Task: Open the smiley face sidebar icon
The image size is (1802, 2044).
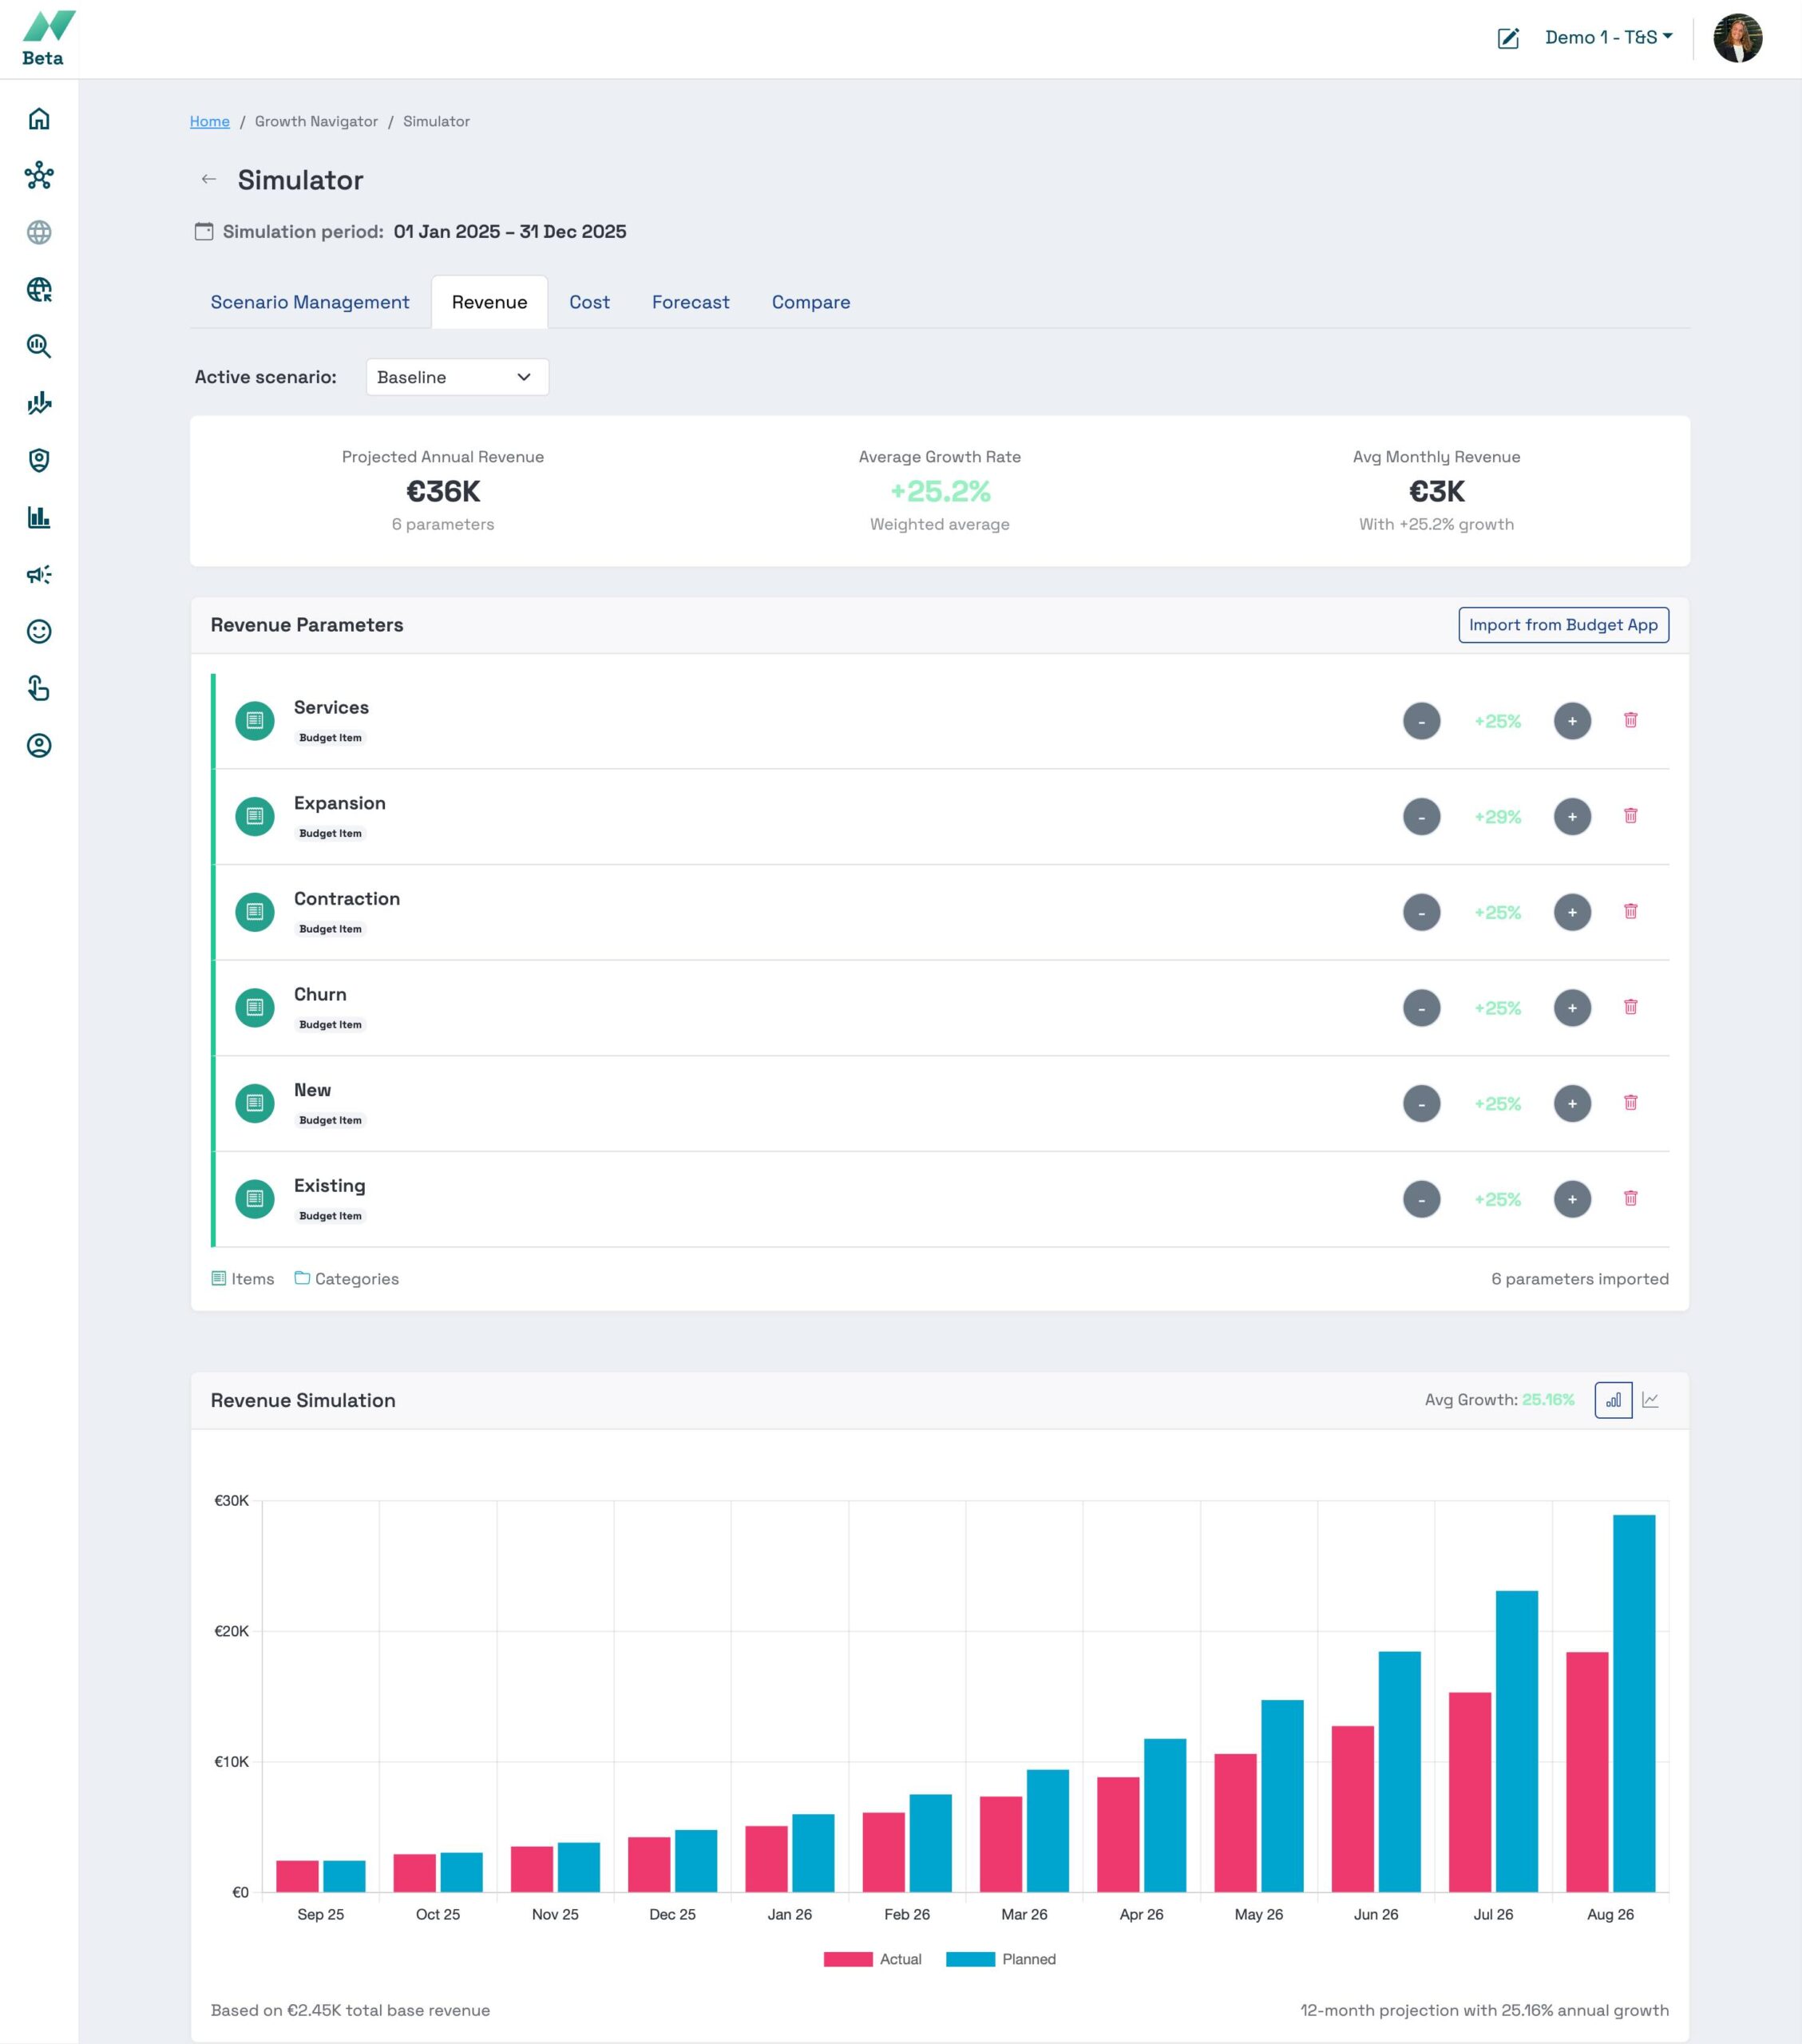Action: point(39,631)
